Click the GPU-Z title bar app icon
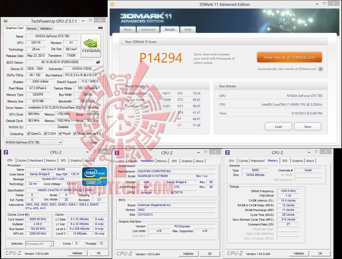Image resolution: width=342 pixels, height=259 pixels. 5,21
